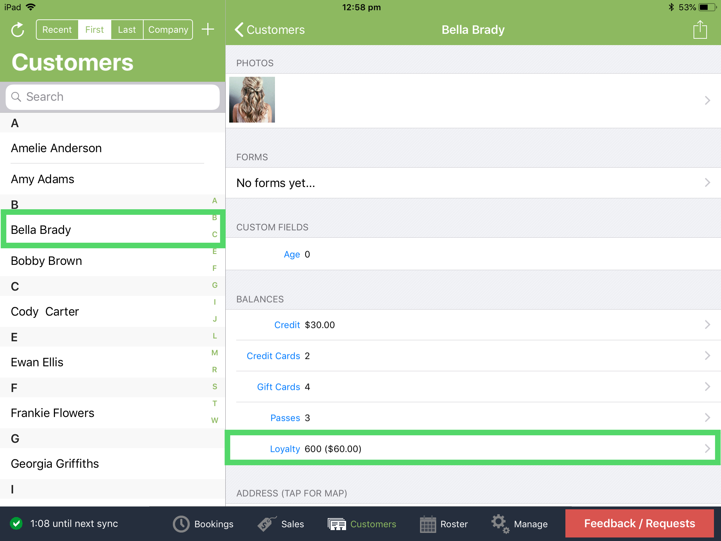The height and width of the screenshot is (541, 721).
Task: Tap the Bella Brady page title
Action: click(x=473, y=30)
